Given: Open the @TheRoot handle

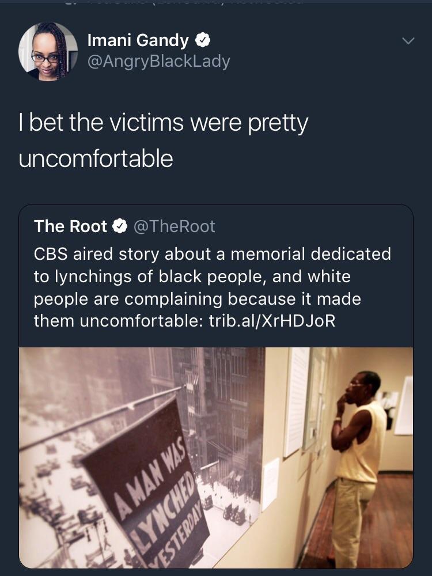Looking at the screenshot, I should coord(174,226).
